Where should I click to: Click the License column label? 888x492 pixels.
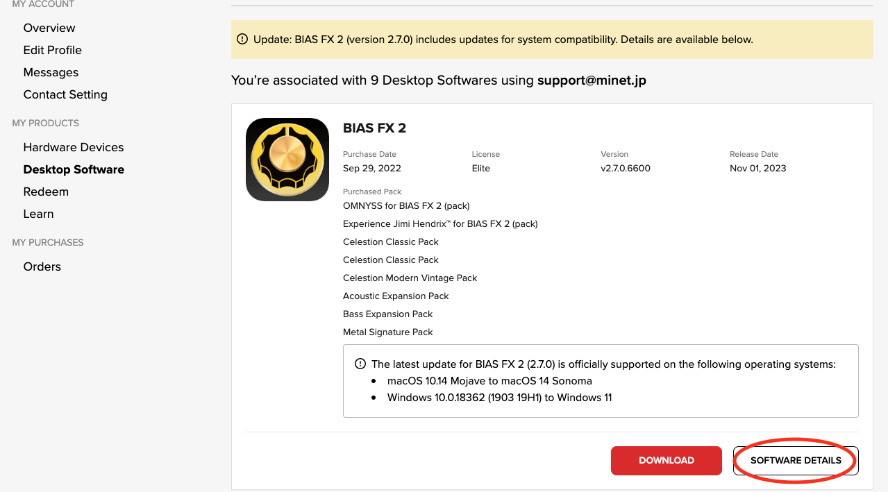pos(486,154)
